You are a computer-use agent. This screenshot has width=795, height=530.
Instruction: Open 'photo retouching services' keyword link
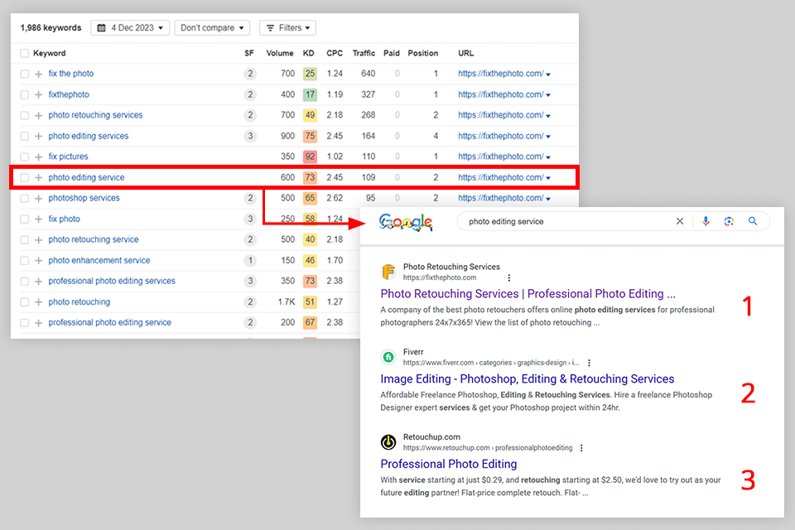pos(95,115)
